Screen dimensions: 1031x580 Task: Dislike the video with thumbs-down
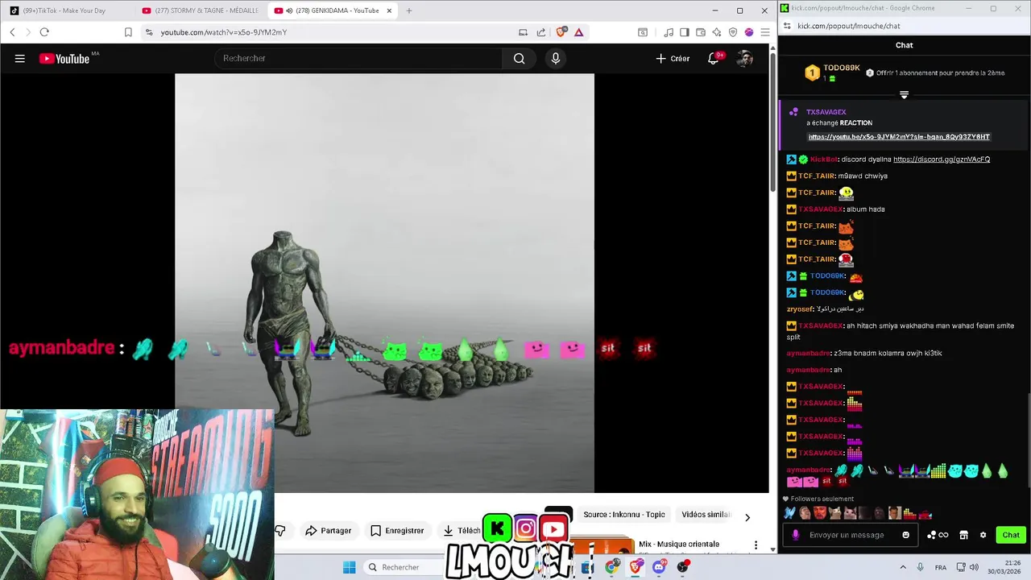point(280,531)
